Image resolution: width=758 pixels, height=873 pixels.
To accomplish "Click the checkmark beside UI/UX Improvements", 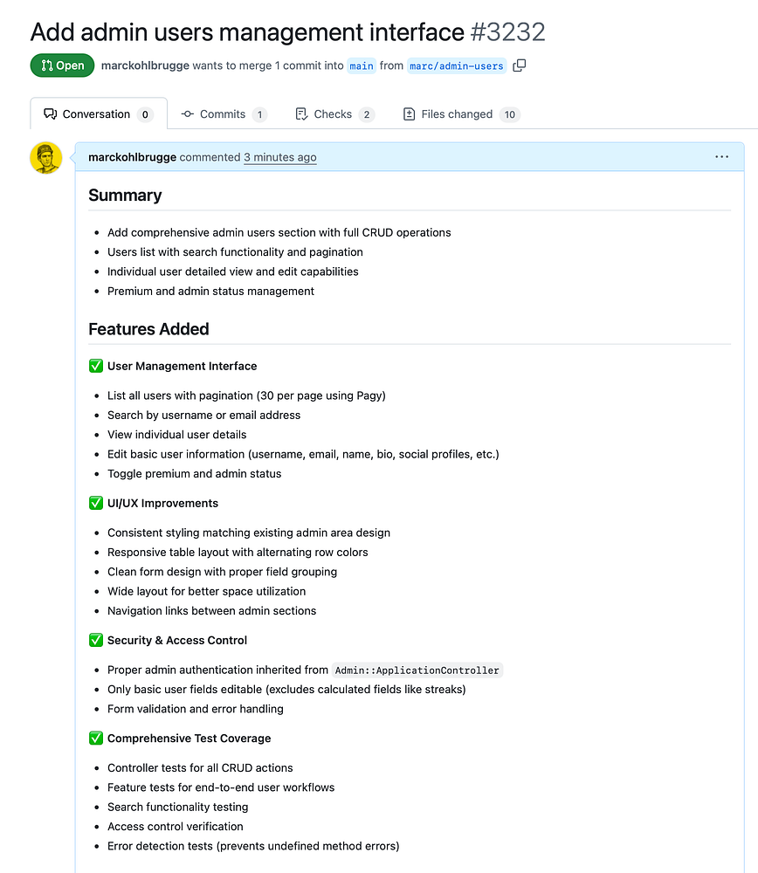I will tap(96, 504).
